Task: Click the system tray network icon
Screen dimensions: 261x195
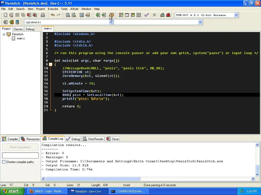Action: click(x=242, y=191)
